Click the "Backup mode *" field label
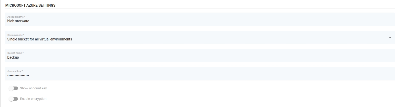 pyautogui.click(x=16, y=35)
